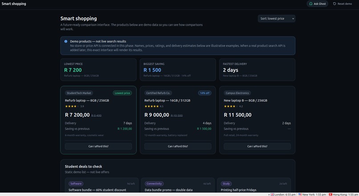
Task: Click the '4 days' delivery value
Action: (x=207, y=123)
